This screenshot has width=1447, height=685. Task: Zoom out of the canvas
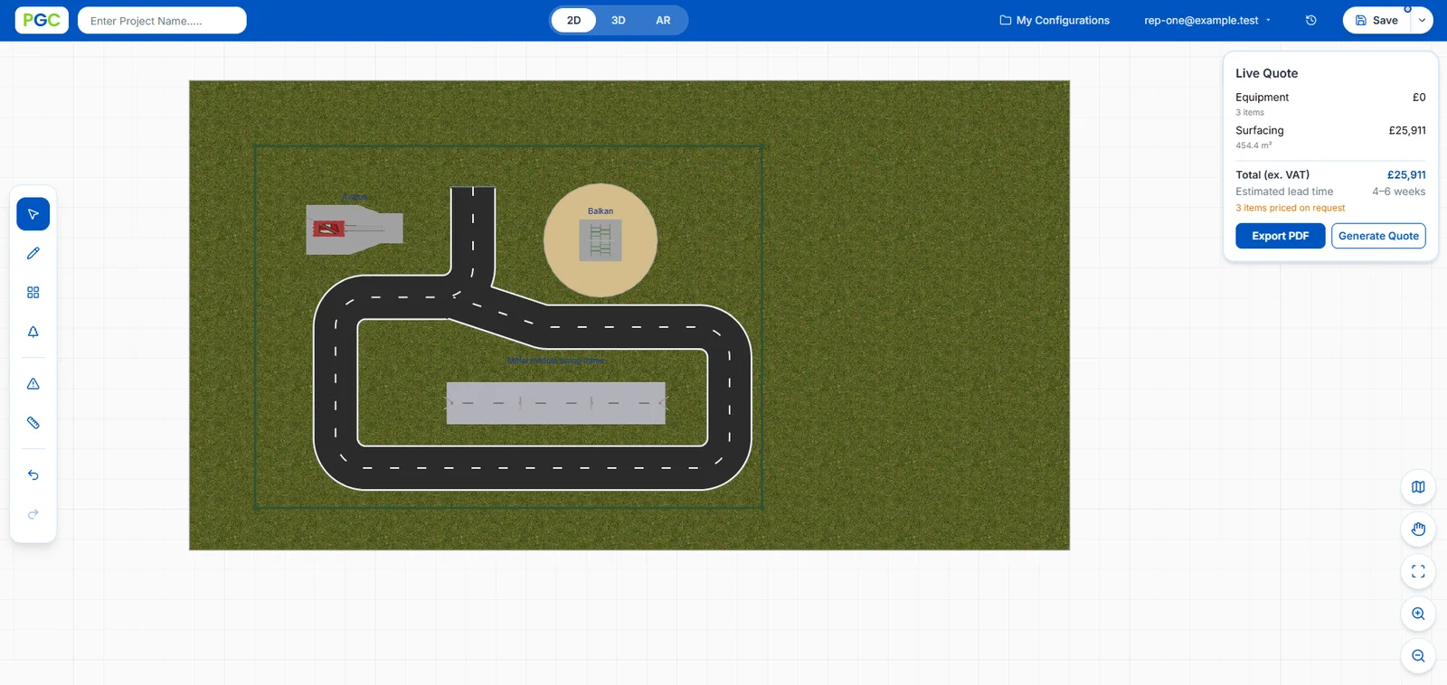click(x=1418, y=656)
